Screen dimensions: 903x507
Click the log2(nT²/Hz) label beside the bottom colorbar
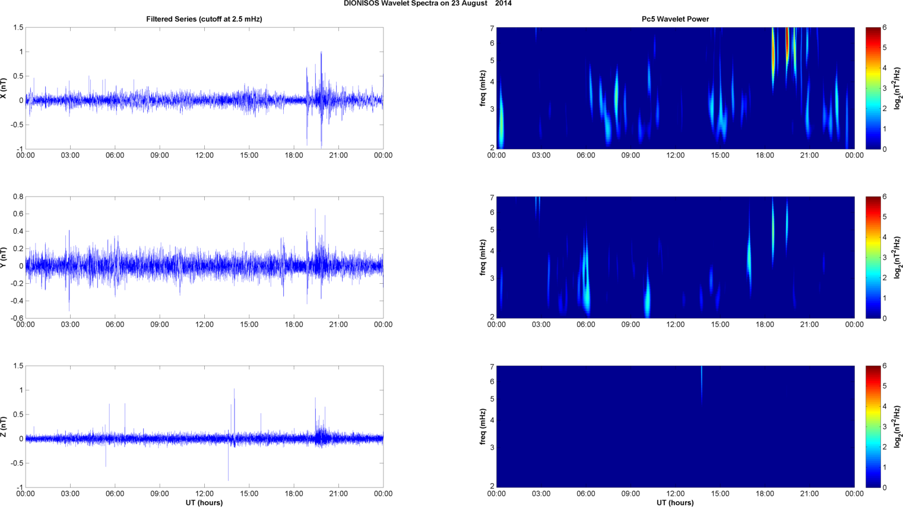(898, 427)
